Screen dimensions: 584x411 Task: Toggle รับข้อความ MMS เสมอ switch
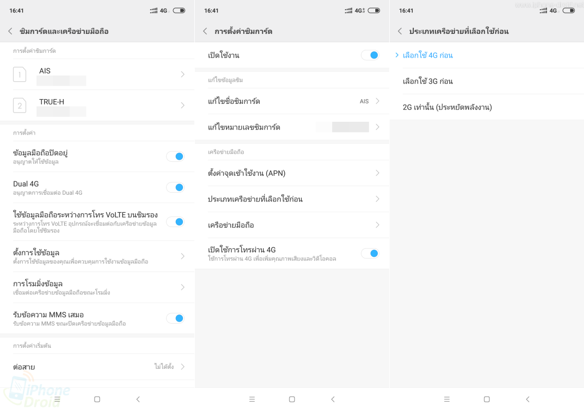[x=175, y=319]
